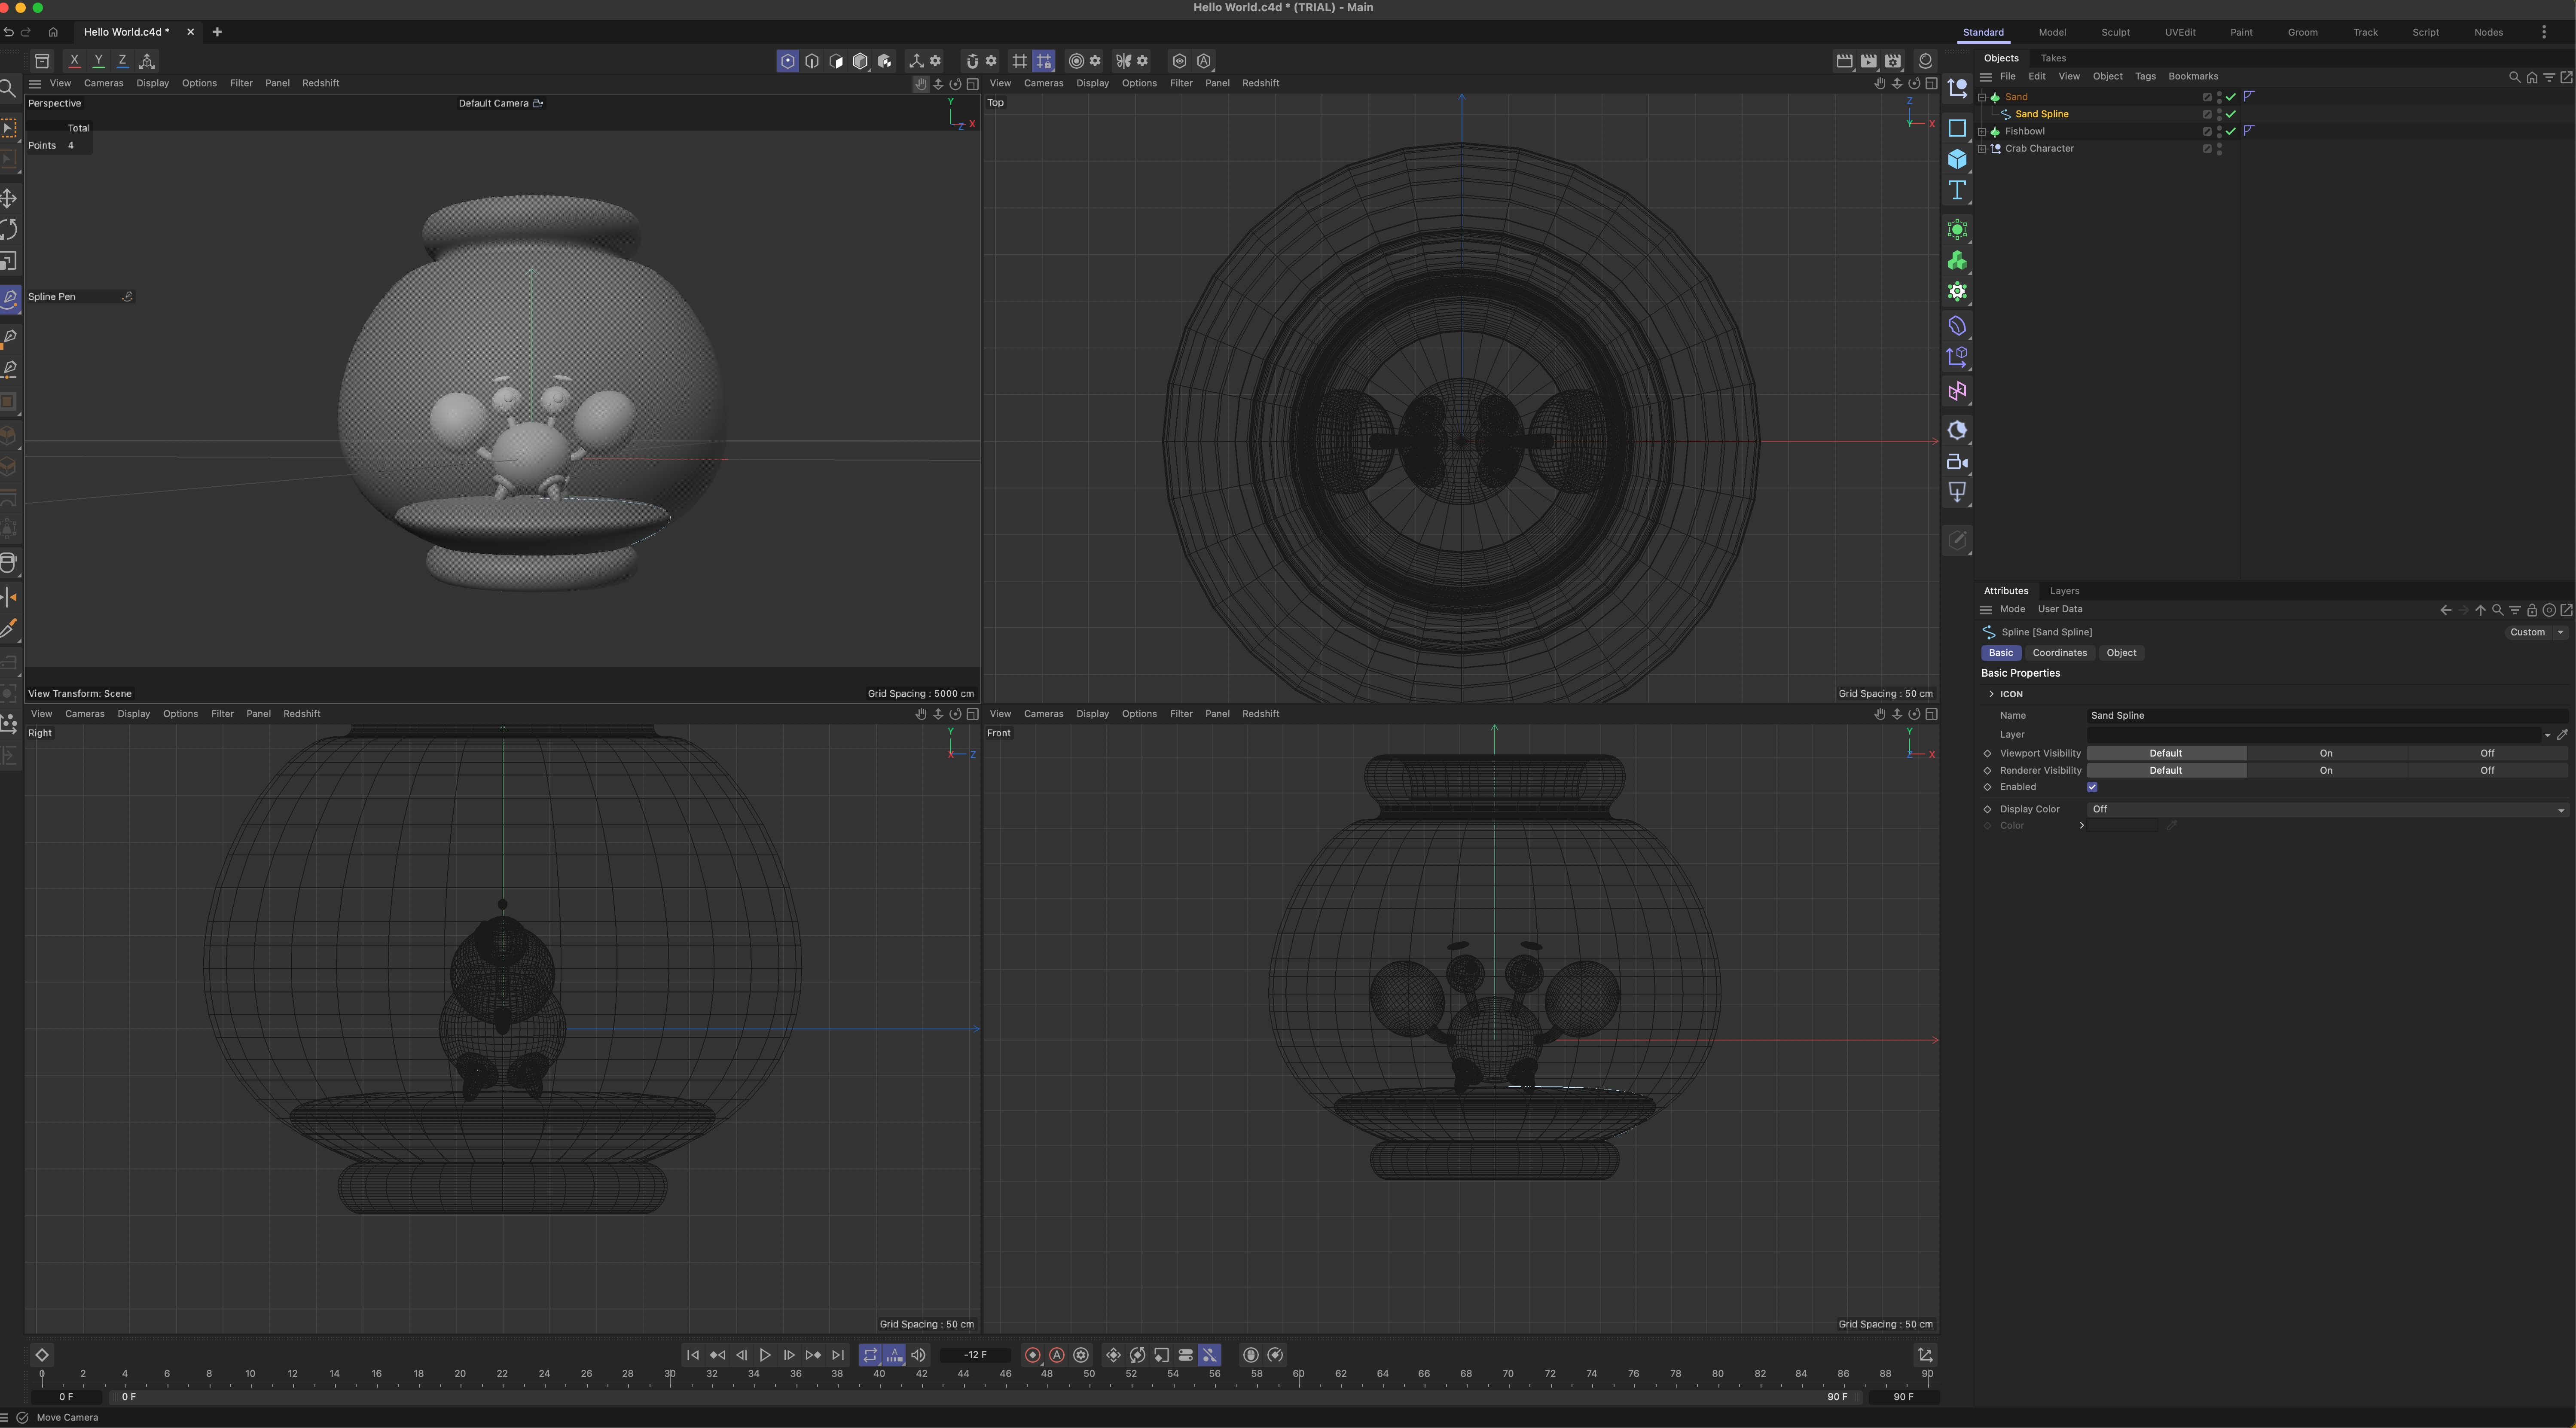Click the home icon in Objects manager
The width and height of the screenshot is (2576, 1428).
pyautogui.click(x=2532, y=77)
